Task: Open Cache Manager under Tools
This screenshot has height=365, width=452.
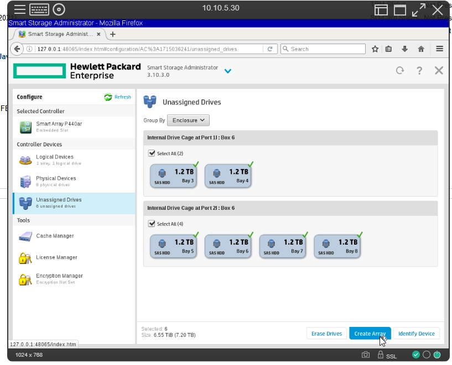Action: pyautogui.click(x=55, y=236)
